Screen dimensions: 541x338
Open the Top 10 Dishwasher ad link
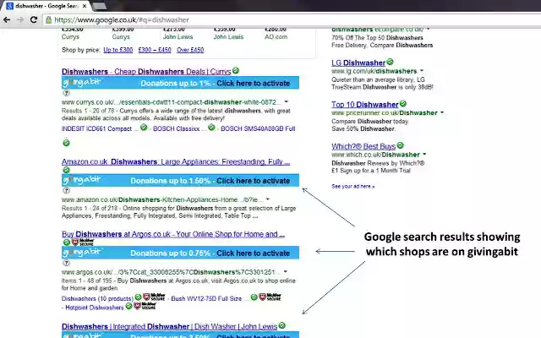click(364, 105)
